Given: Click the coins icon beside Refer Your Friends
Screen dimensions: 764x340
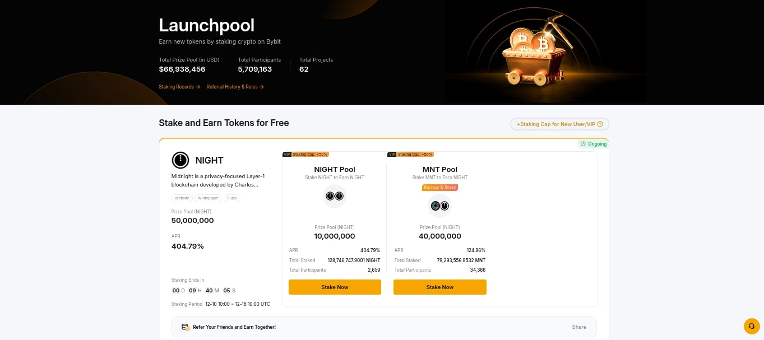Looking at the screenshot, I should [x=185, y=327].
